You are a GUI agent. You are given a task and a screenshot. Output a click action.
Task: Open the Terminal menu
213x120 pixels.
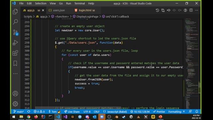pos(80,3)
